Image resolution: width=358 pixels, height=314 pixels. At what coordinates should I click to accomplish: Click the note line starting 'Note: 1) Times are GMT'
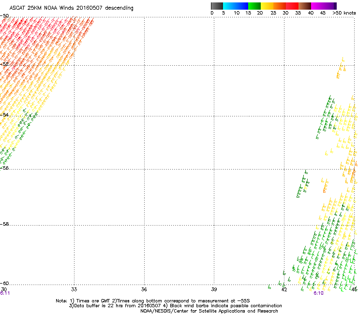pyautogui.click(x=153, y=301)
